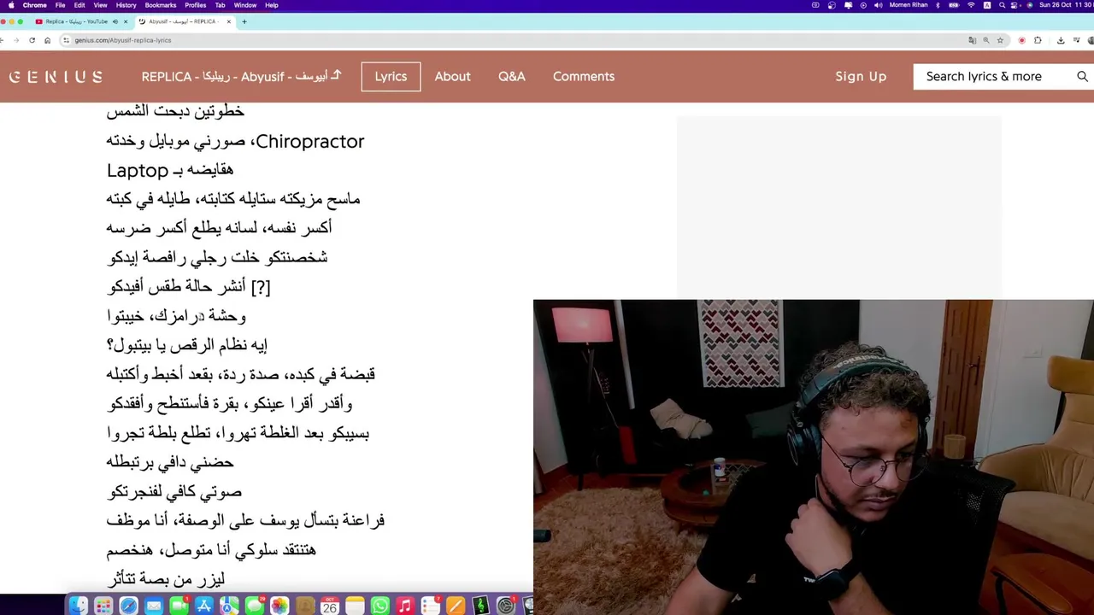The height and width of the screenshot is (615, 1094).
Task: Open FaceTime from the dock
Action: [179, 606]
